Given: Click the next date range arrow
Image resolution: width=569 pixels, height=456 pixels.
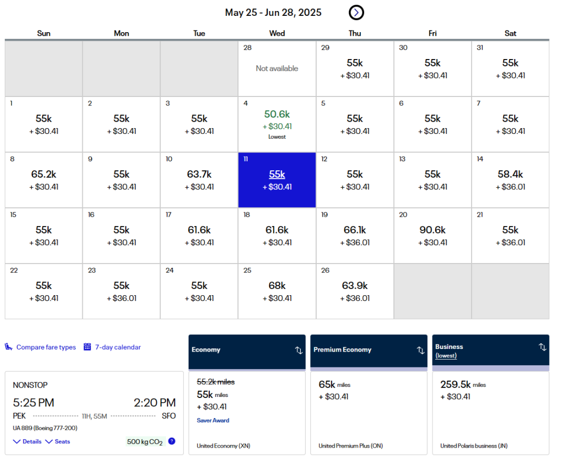Looking at the screenshot, I should click(x=356, y=12).
